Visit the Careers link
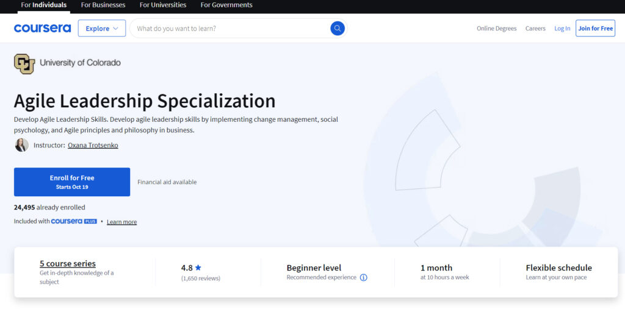 point(535,29)
